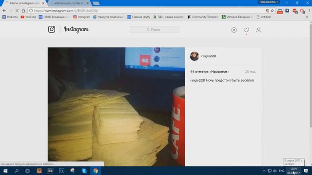Open the activity heart icon
The height and width of the screenshot is (175, 312).
[x=246, y=30]
